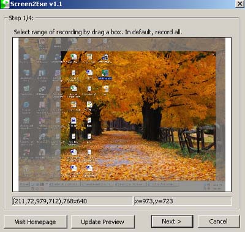245x232 pixels.
Task: Cancel the recording wizard
Action: (x=219, y=222)
